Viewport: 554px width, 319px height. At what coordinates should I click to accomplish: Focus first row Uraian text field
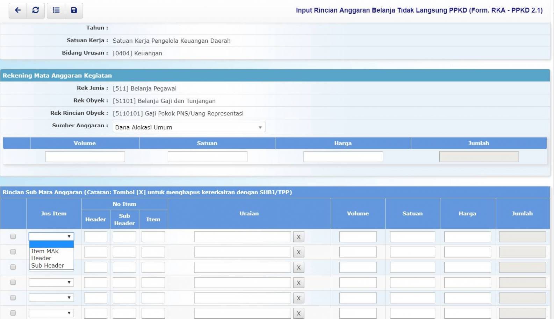pos(243,237)
